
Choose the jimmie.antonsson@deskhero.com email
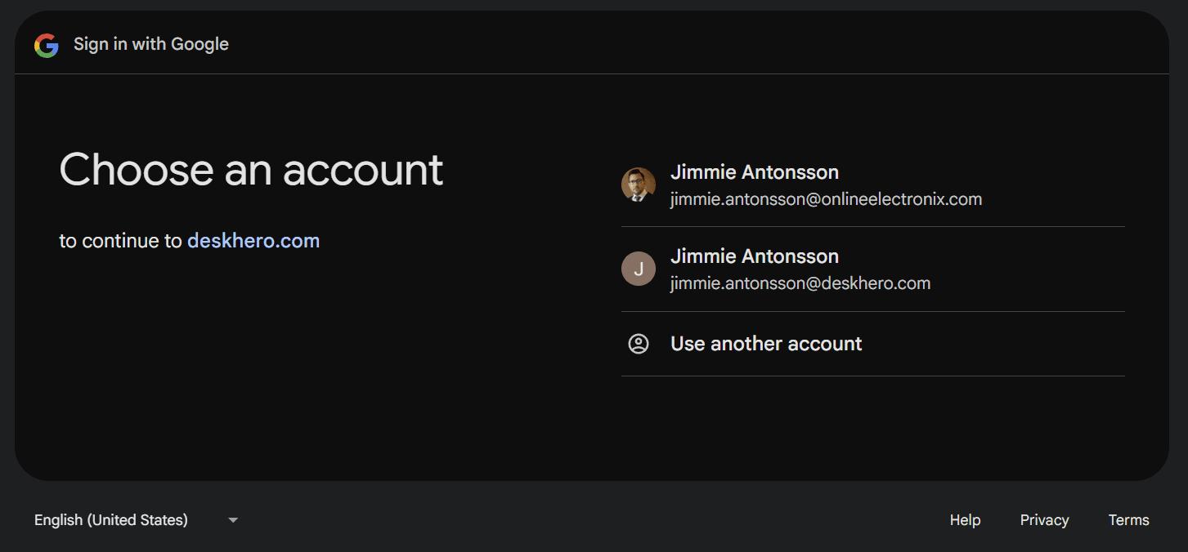point(800,283)
